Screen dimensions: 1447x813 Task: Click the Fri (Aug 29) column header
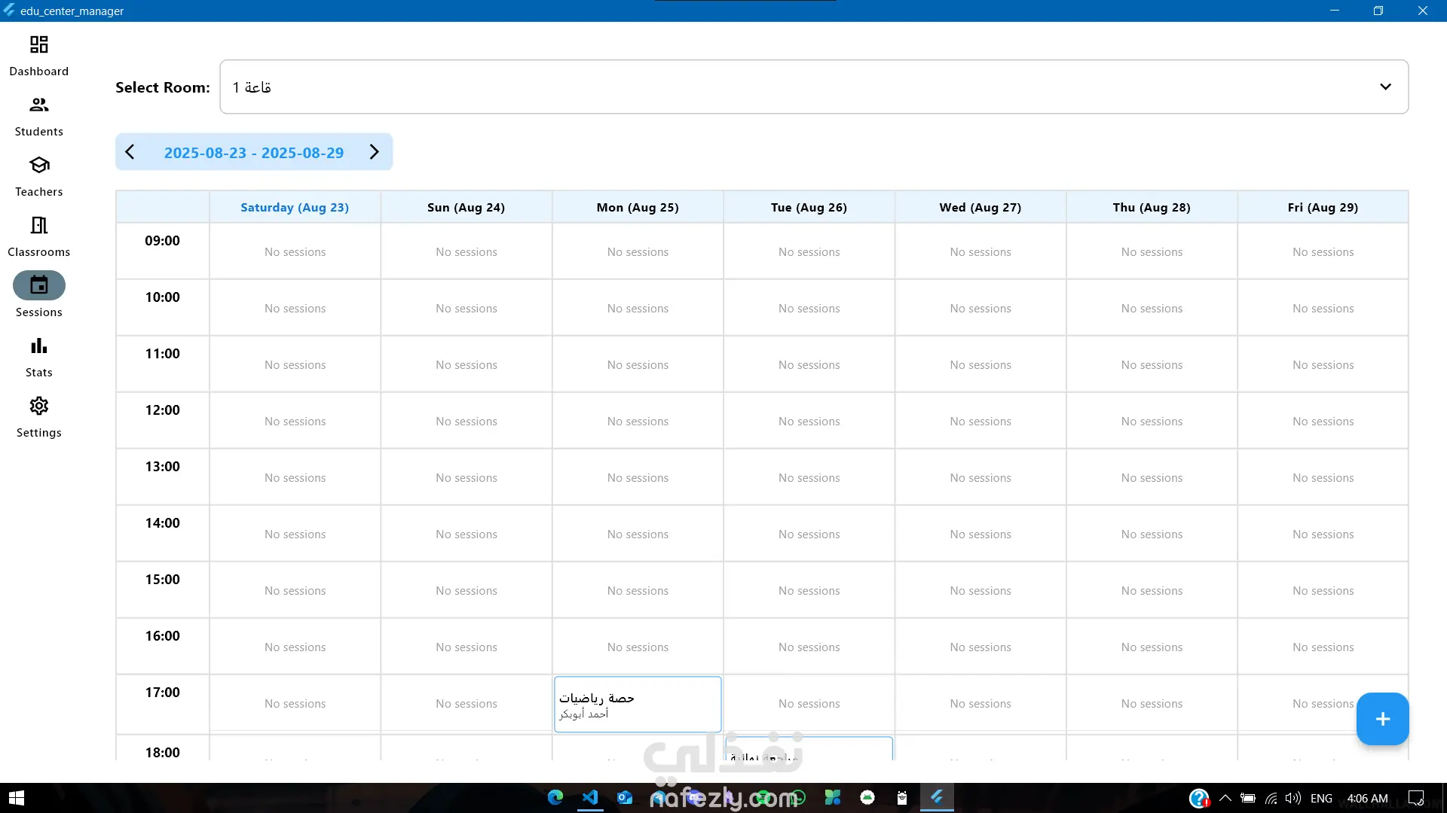click(x=1323, y=207)
